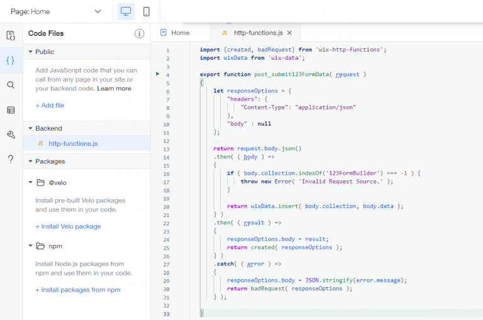Click 'wix-http-functions' import string
This screenshot has height=320, width=483.
click(351, 50)
